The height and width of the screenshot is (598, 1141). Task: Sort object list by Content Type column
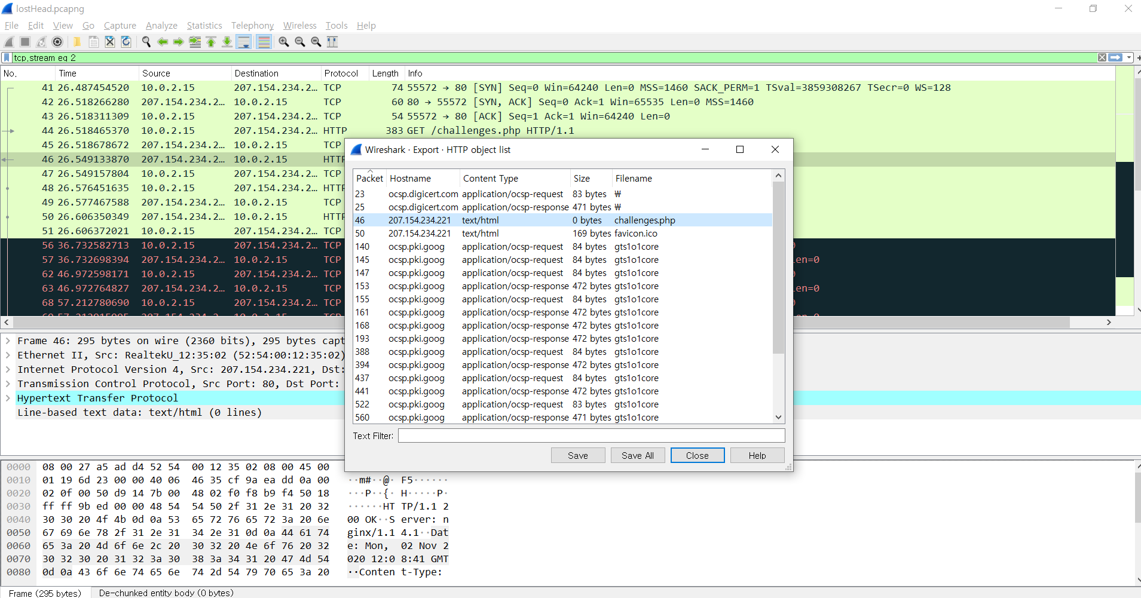(515, 178)
